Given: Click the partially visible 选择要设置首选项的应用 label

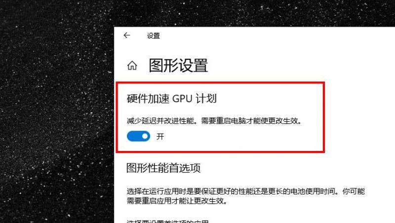Looking at the screenshot, I should pyautogui.click(x=167, y=221).
